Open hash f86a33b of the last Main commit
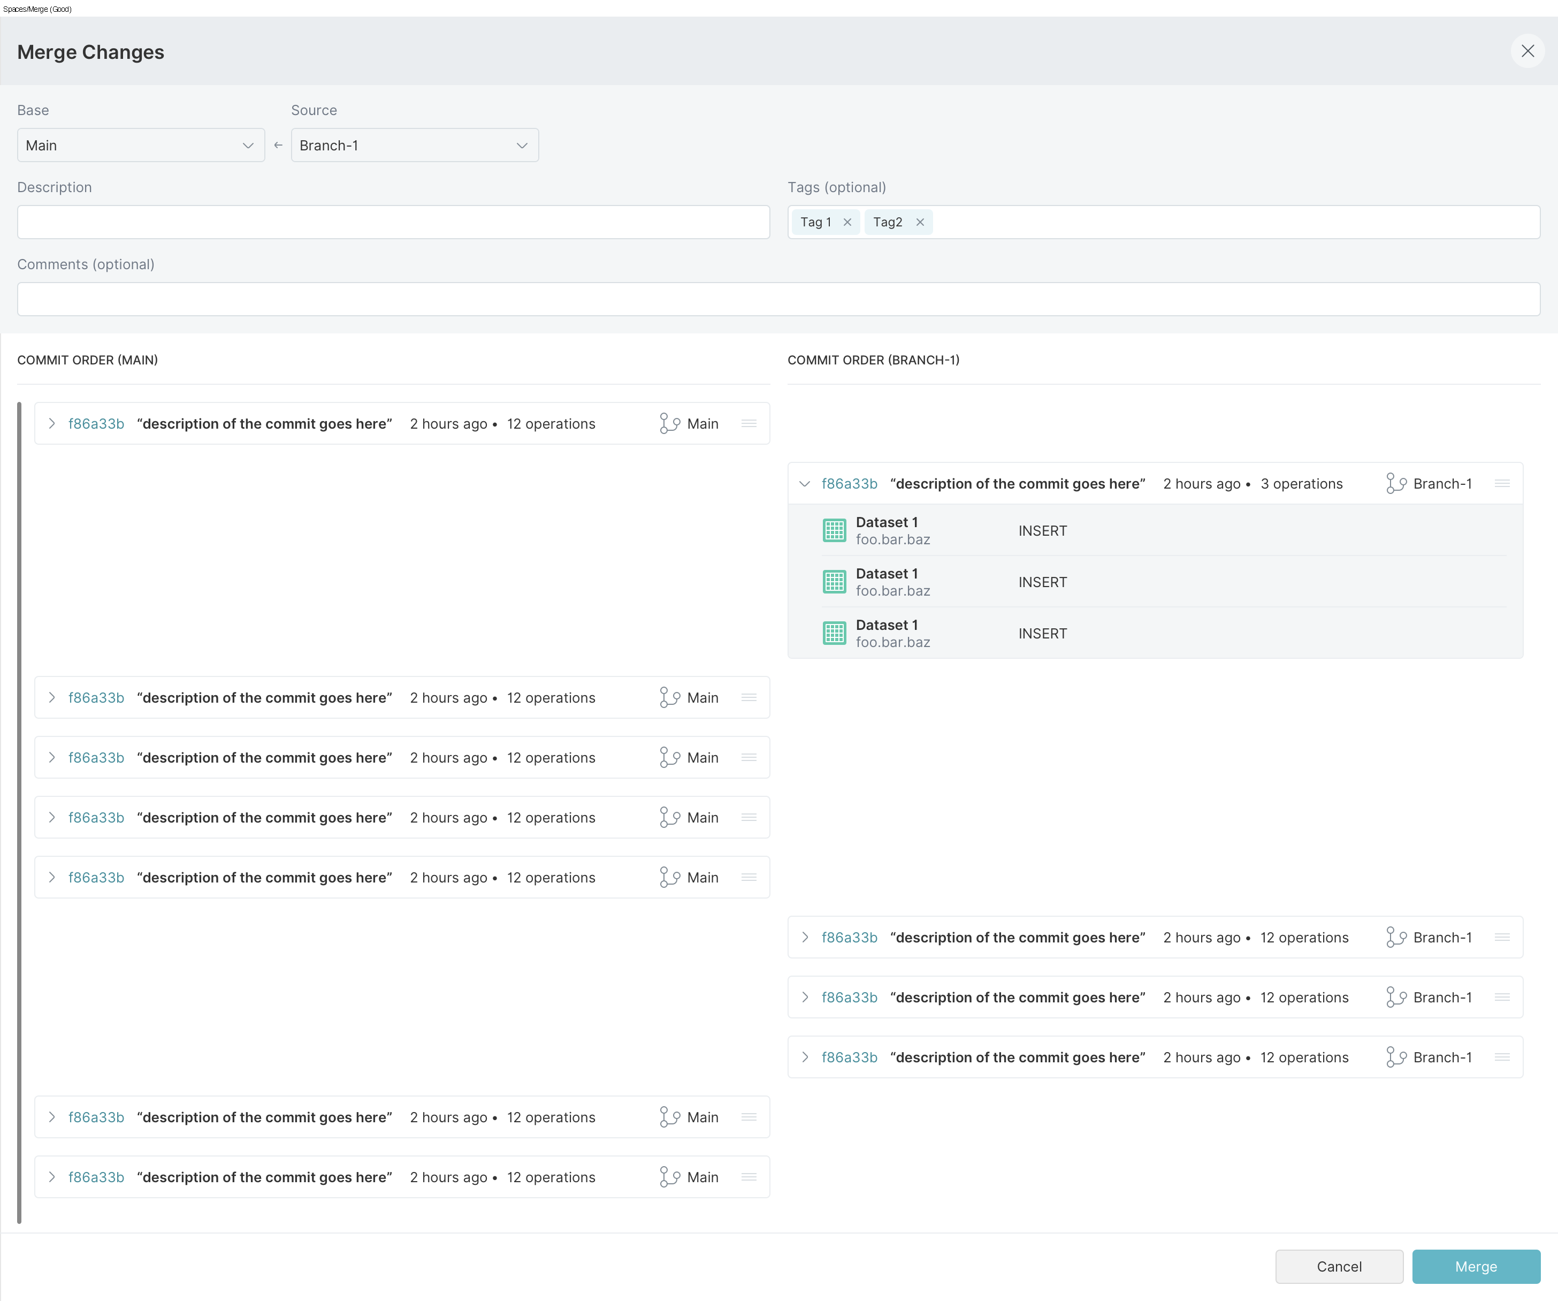1558x1301 pixels. tap(96, 1177)
